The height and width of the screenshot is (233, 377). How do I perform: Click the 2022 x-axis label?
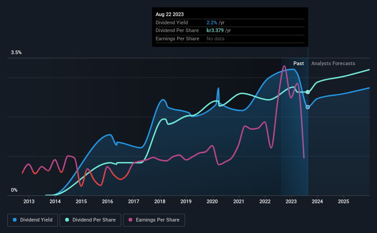(265, 201)
